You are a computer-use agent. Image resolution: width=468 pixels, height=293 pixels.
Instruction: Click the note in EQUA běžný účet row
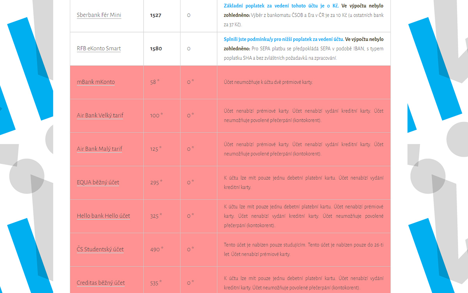[x=303, y=182]
